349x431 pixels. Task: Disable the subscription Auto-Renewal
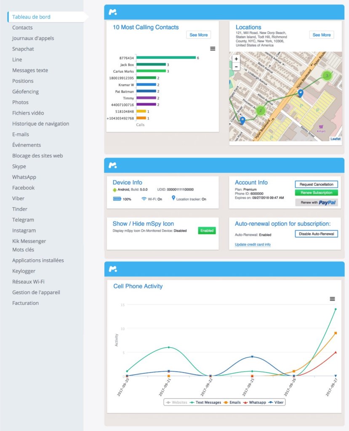coord(316,234)
